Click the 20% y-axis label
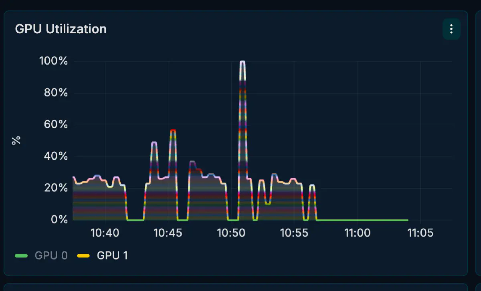Screen dimensions: 481x291 55,188
